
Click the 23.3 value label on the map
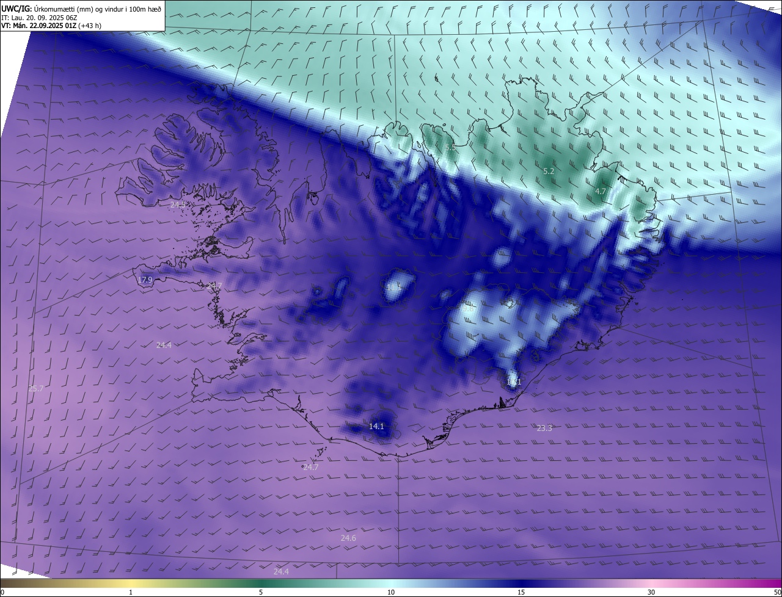(544, 429)
